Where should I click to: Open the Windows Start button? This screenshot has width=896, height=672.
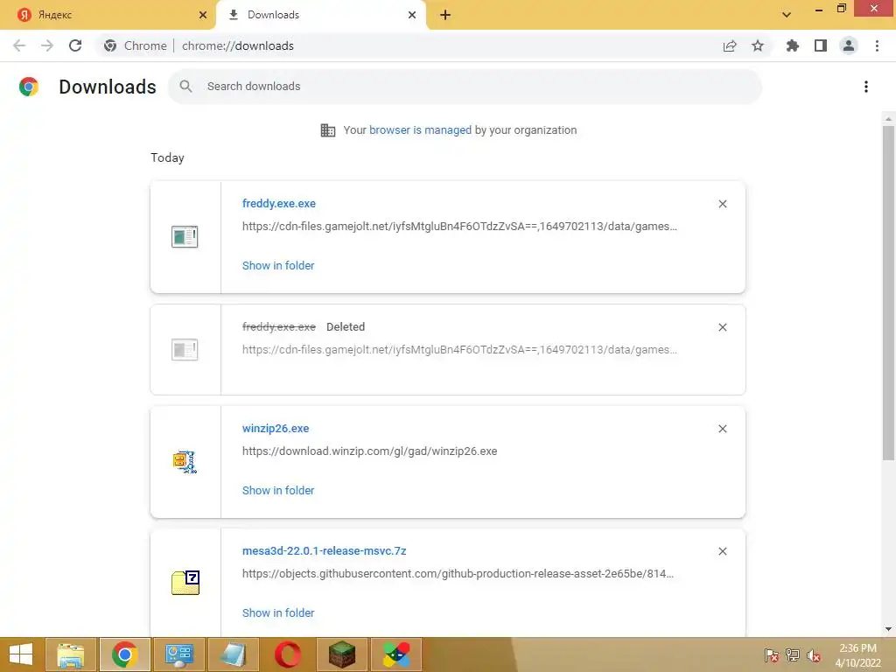tap(21, 654)
